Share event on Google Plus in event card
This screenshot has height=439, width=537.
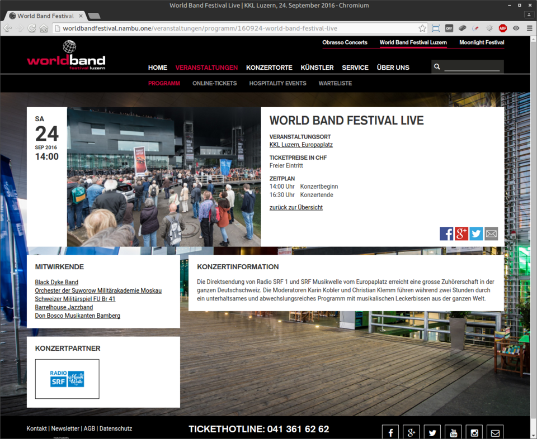coord(461,234)
